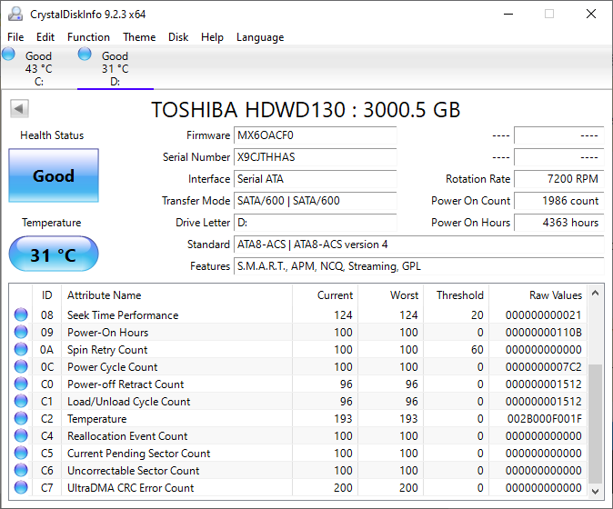Open the Language menu

click(x=260, y=37)
